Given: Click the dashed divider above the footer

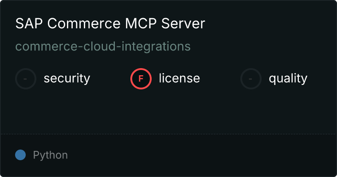Looking at the screenshot, I should [168, 134].
